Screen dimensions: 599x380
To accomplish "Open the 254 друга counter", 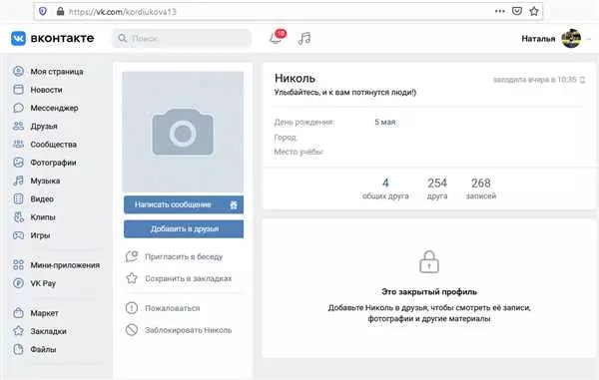I will coord(437,189).
